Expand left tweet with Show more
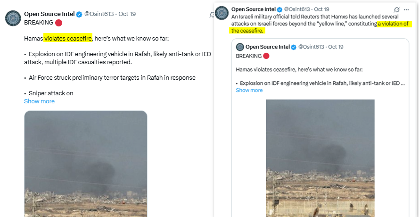Screen dimensions: 419x217 pyautogui.click(x=39, y=101)
